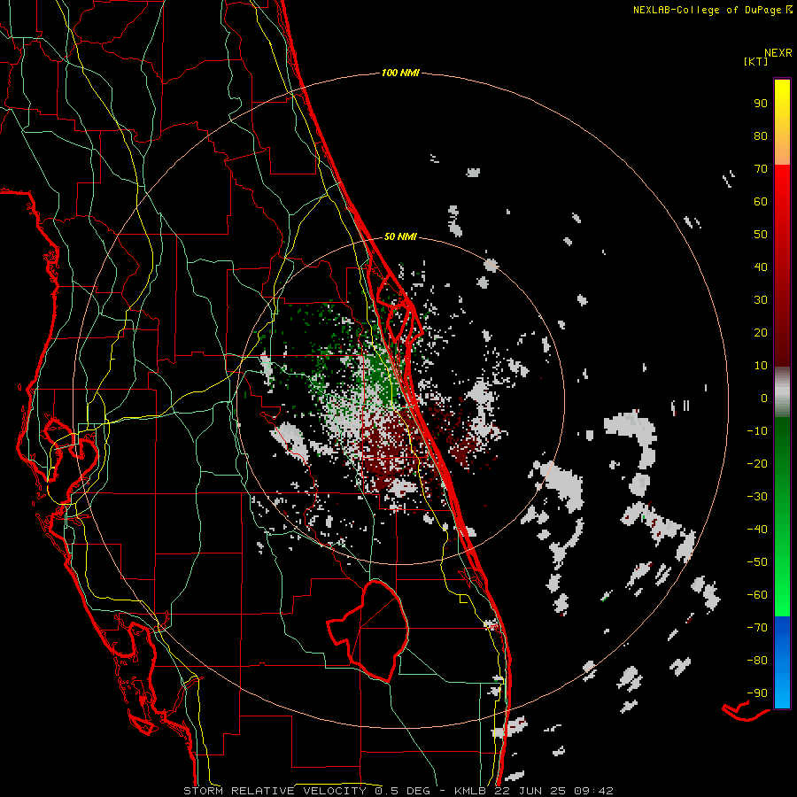Click the positive 40 knot scale label
The height and width of the screenshot is (797, 797).
point(761,267)
